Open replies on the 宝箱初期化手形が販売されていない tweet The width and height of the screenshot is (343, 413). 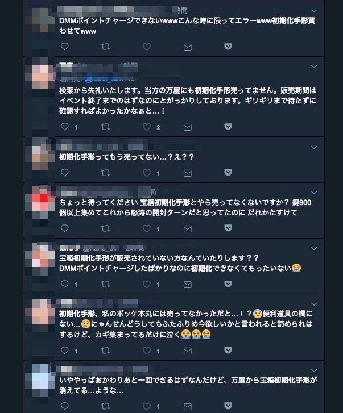point(65,284)
